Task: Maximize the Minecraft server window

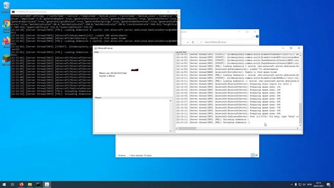Action: [x=291, y=48]
